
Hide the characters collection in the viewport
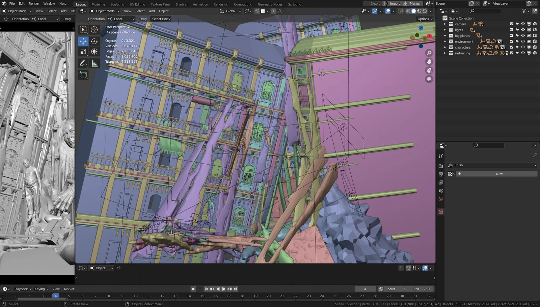[x=523, y=47]
